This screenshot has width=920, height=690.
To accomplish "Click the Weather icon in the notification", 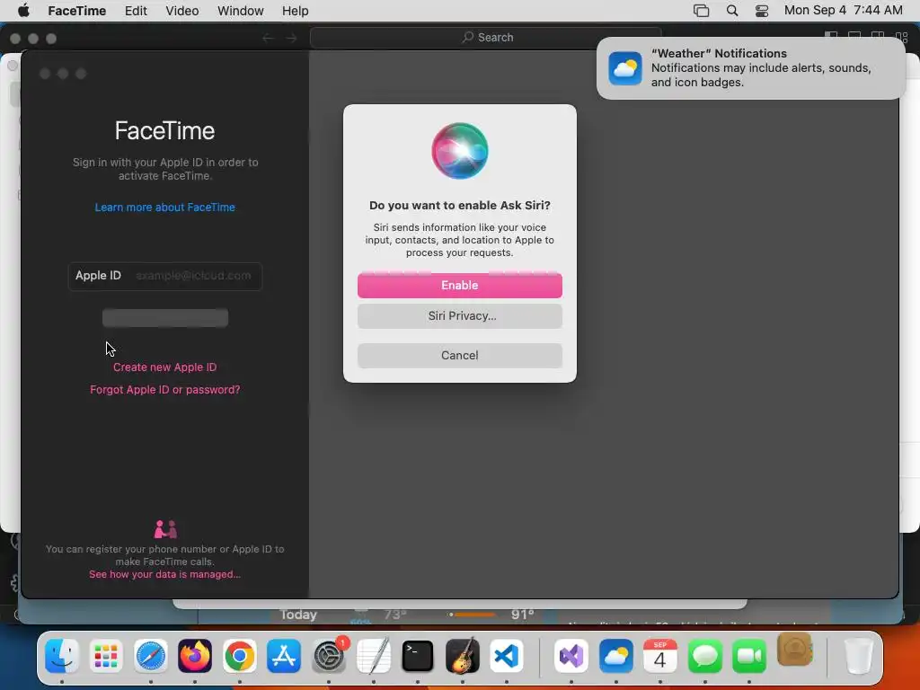I will 625,68.
